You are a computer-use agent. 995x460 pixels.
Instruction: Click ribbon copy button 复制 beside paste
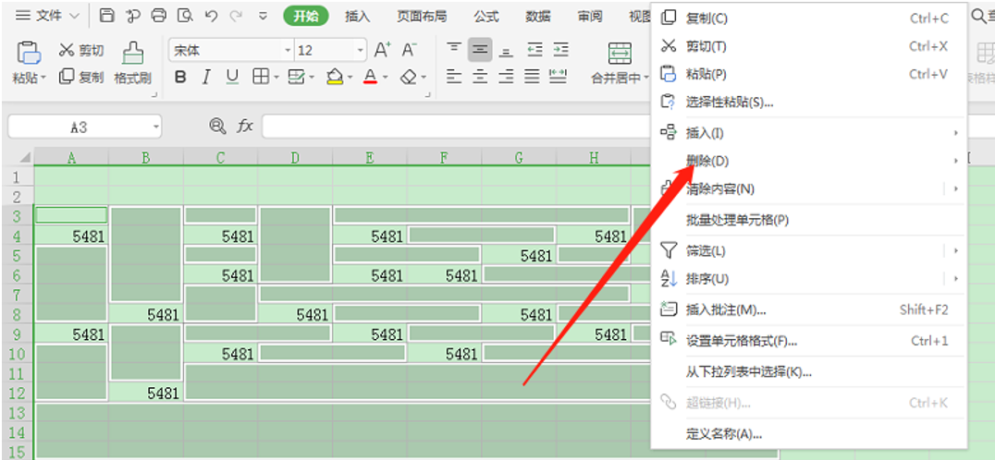(81, 78)
